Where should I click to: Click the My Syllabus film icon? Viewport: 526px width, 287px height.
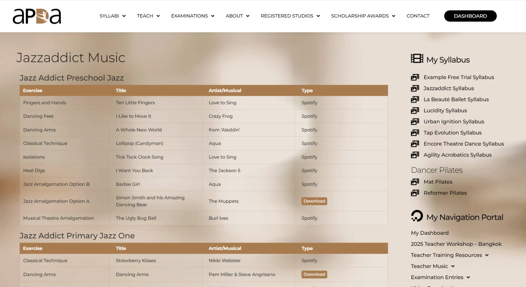417,58
